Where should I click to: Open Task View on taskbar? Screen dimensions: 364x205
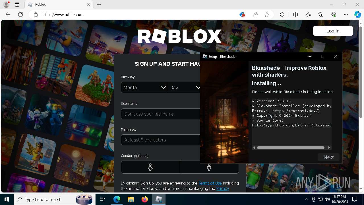coord(102,199)
